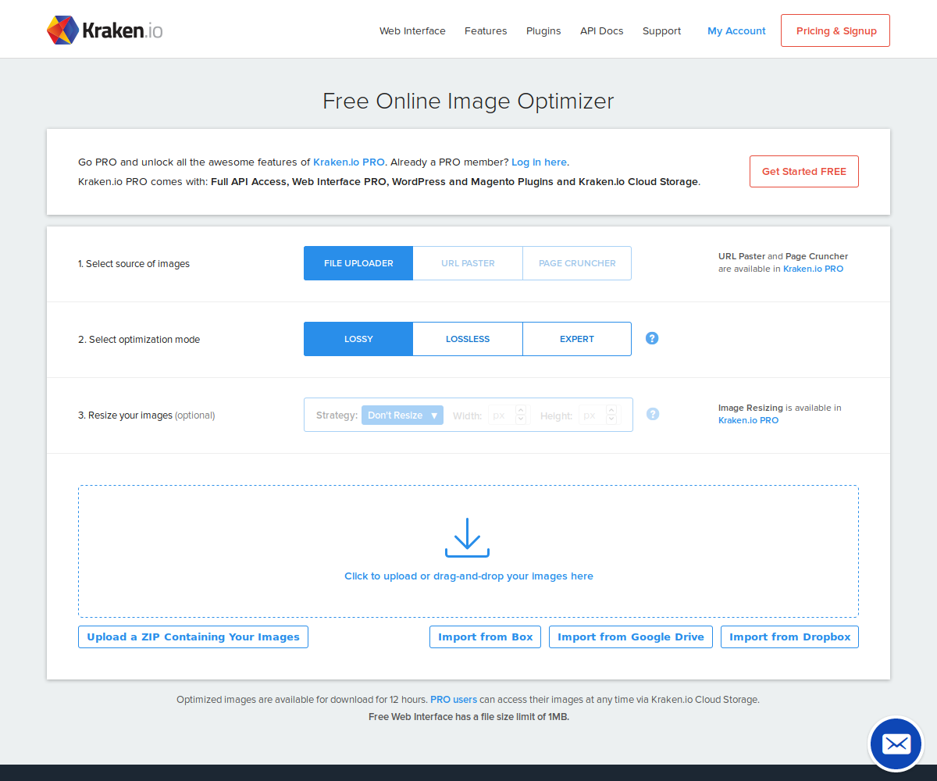Click the '3. Resize your images' label
The image size is (937, 781).
coord(146,415)
